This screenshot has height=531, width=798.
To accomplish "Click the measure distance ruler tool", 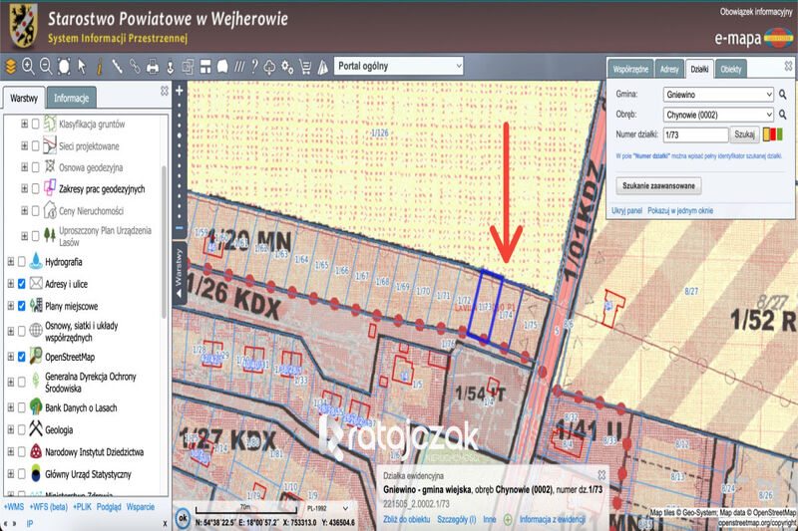I will [117, 67].
